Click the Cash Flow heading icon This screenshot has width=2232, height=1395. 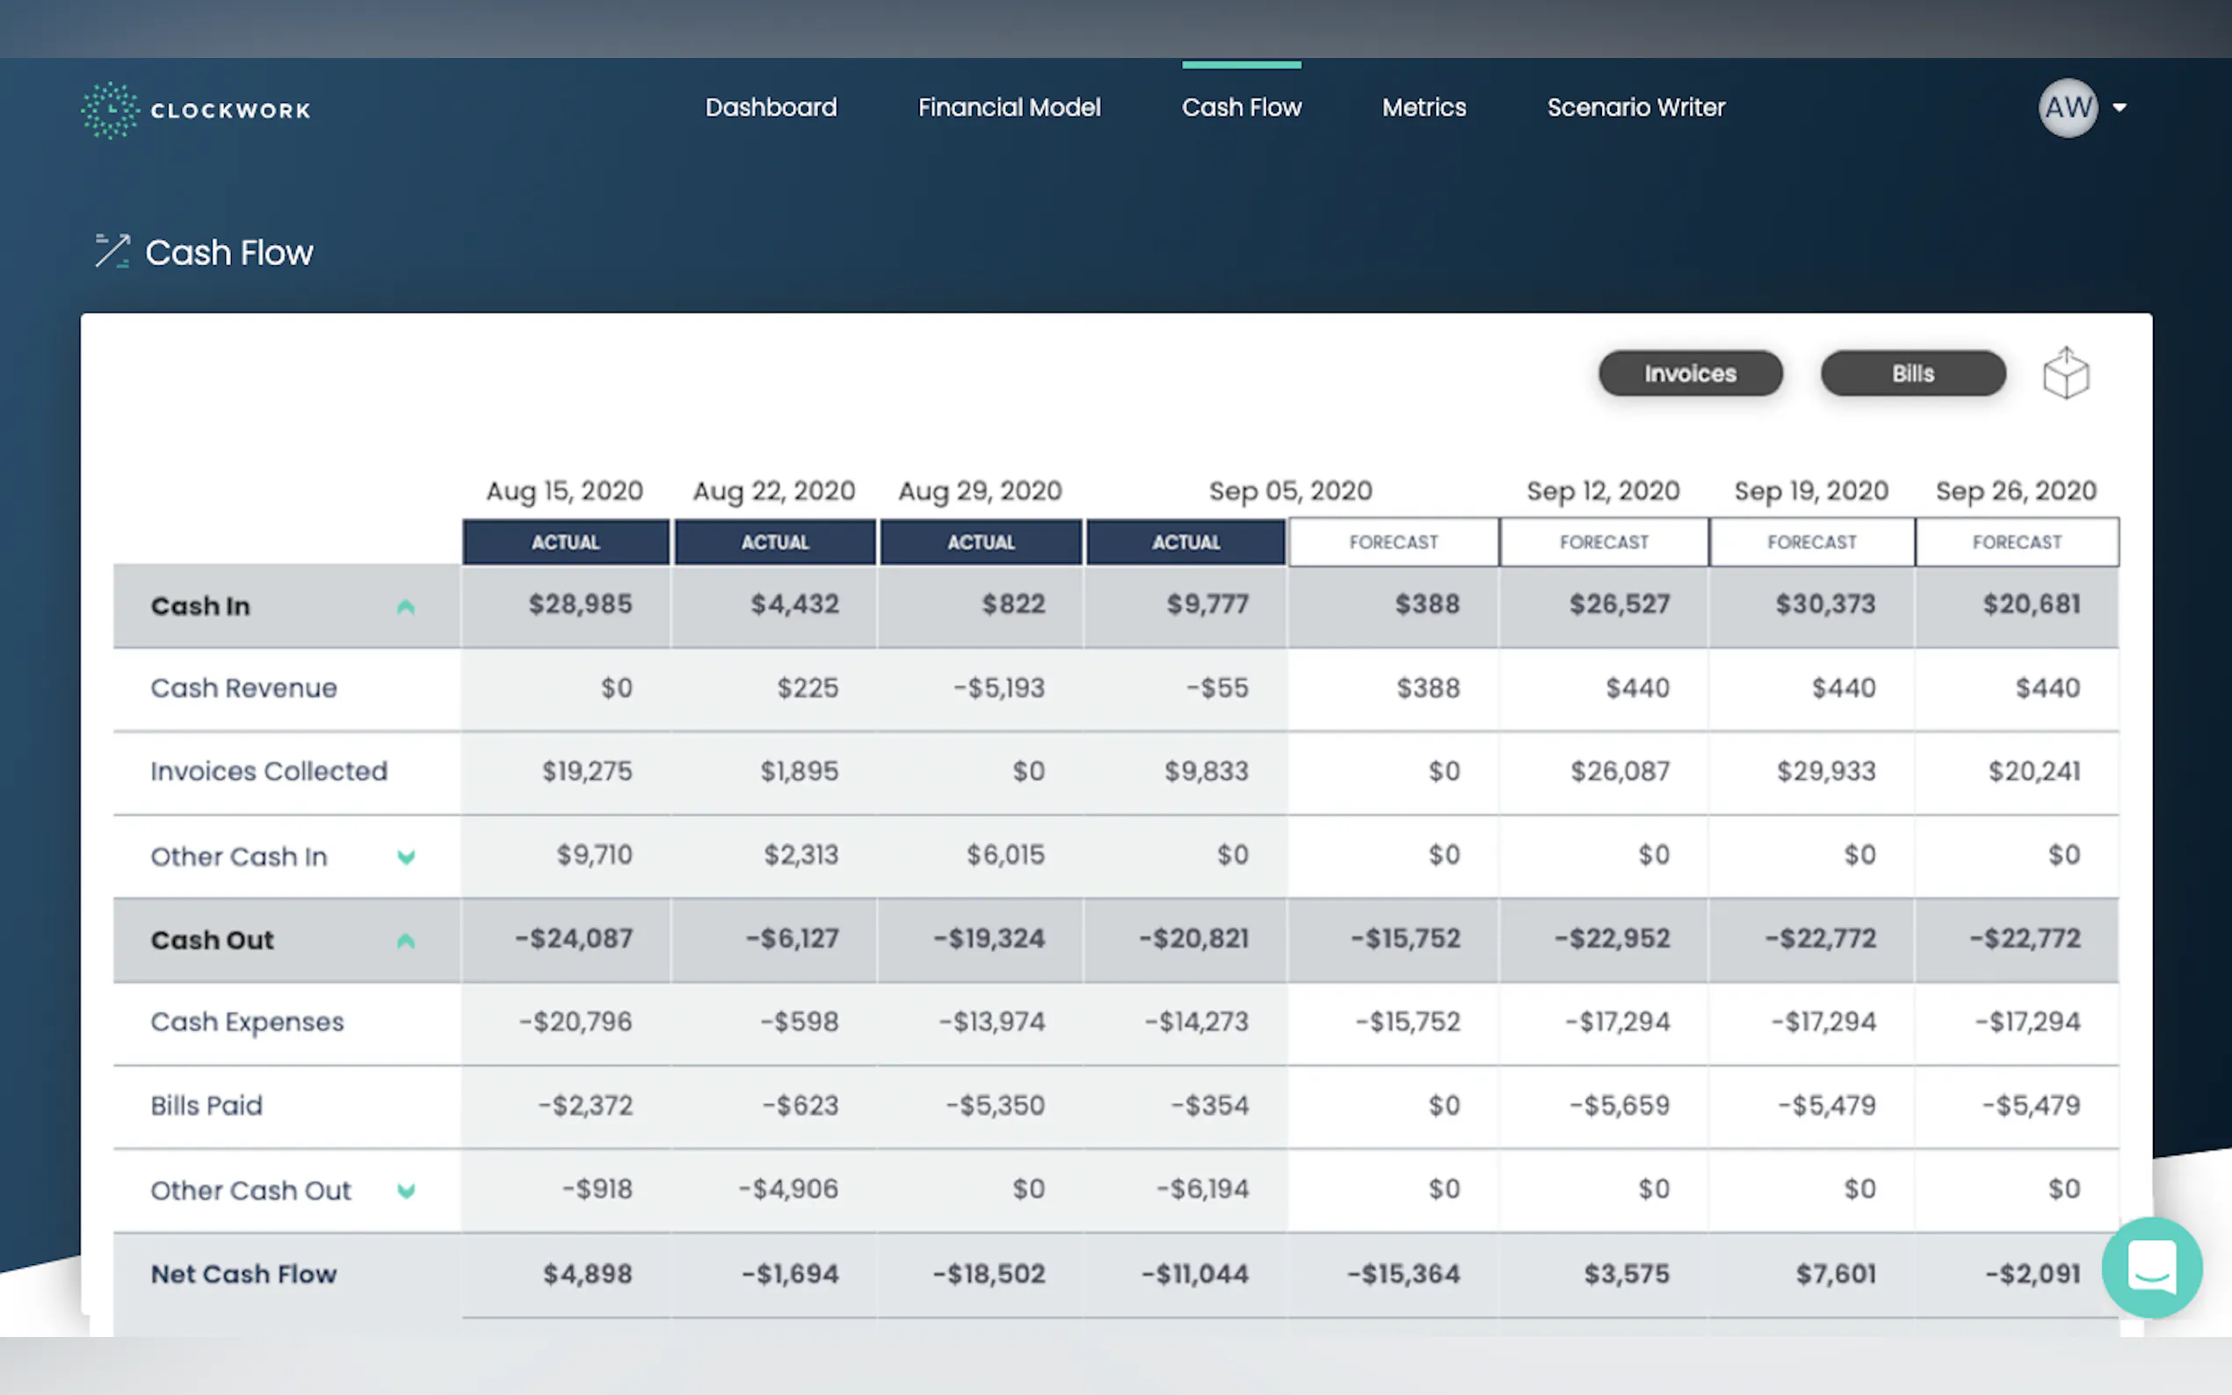(x=112, y=252)
